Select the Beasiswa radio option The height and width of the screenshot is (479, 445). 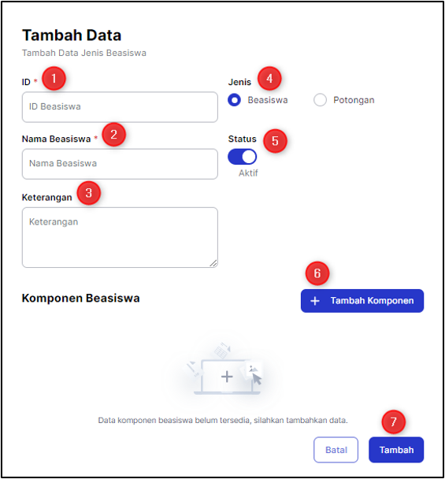click(x=234, y=100)
